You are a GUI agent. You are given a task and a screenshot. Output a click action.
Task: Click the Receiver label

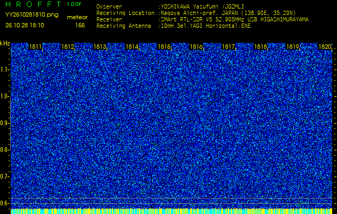(x=109, y=20)
